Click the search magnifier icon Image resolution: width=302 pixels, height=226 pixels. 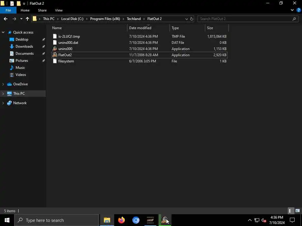(x=294, y=19)
